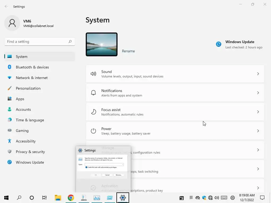Open Cortana from the taskbar
Viewport: 271px width, 203px height.
[32, 198]
